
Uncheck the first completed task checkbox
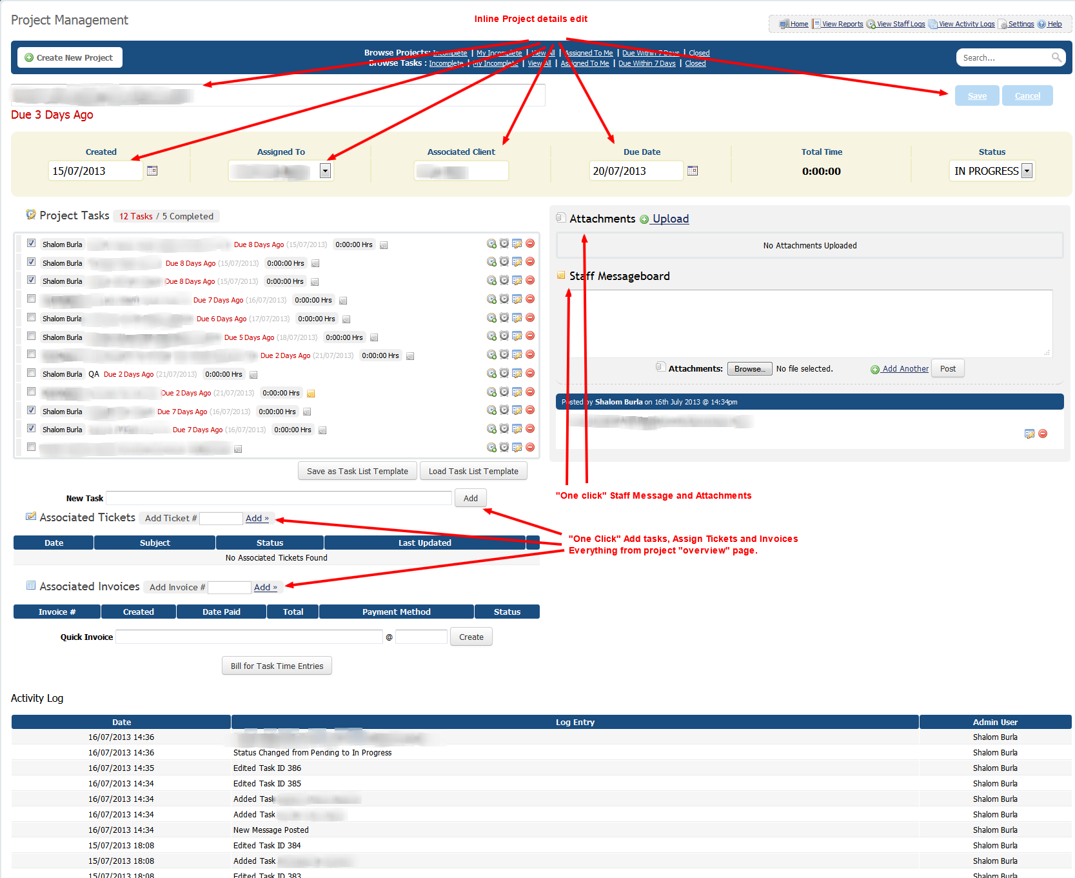[x=31, y=243]
